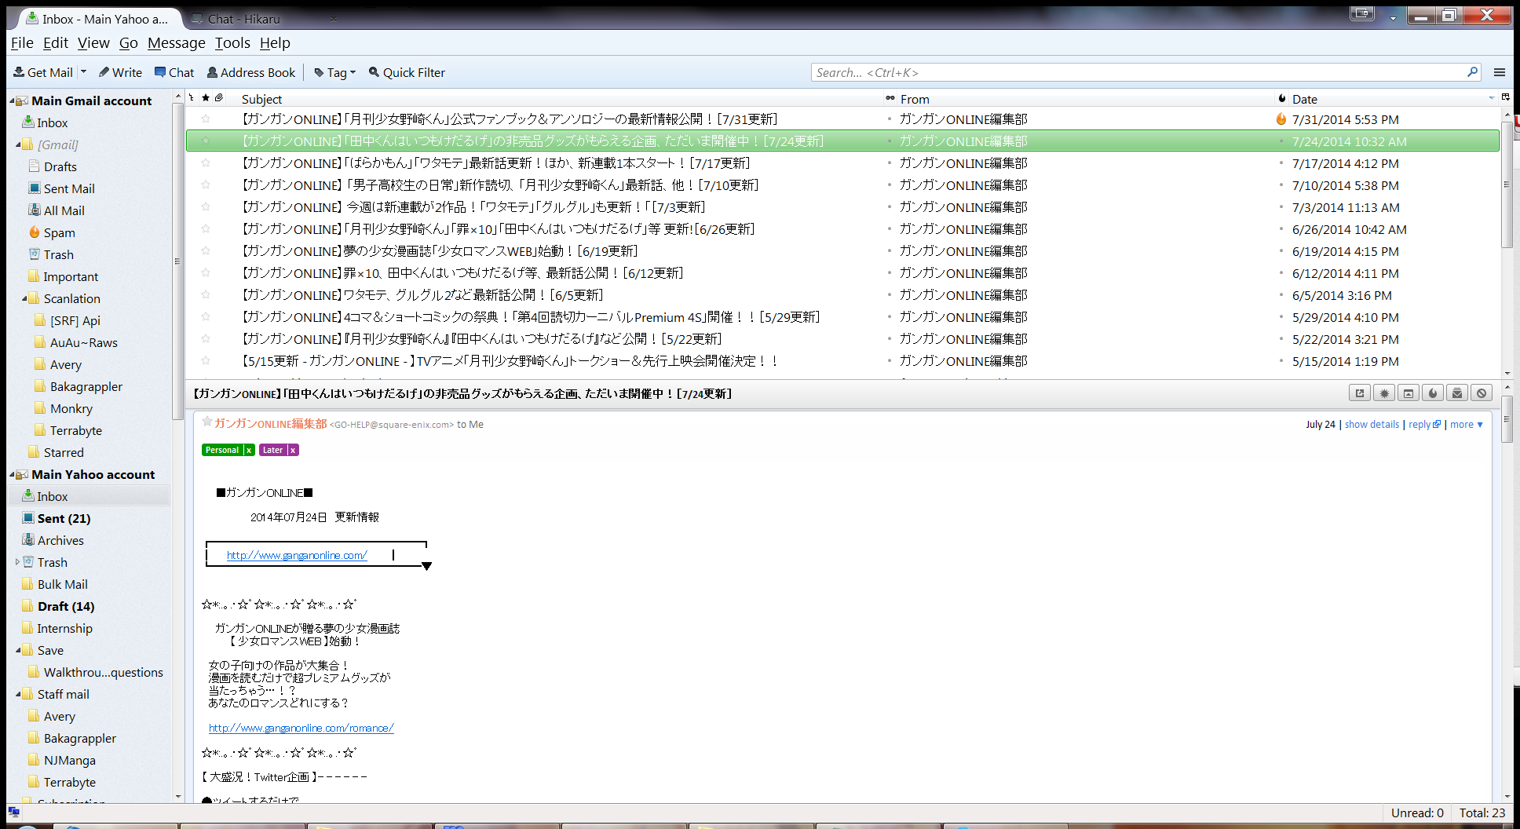Open the Gmail Drafts folder
This screenshot has height=829, width=1520.
[60, 166]
